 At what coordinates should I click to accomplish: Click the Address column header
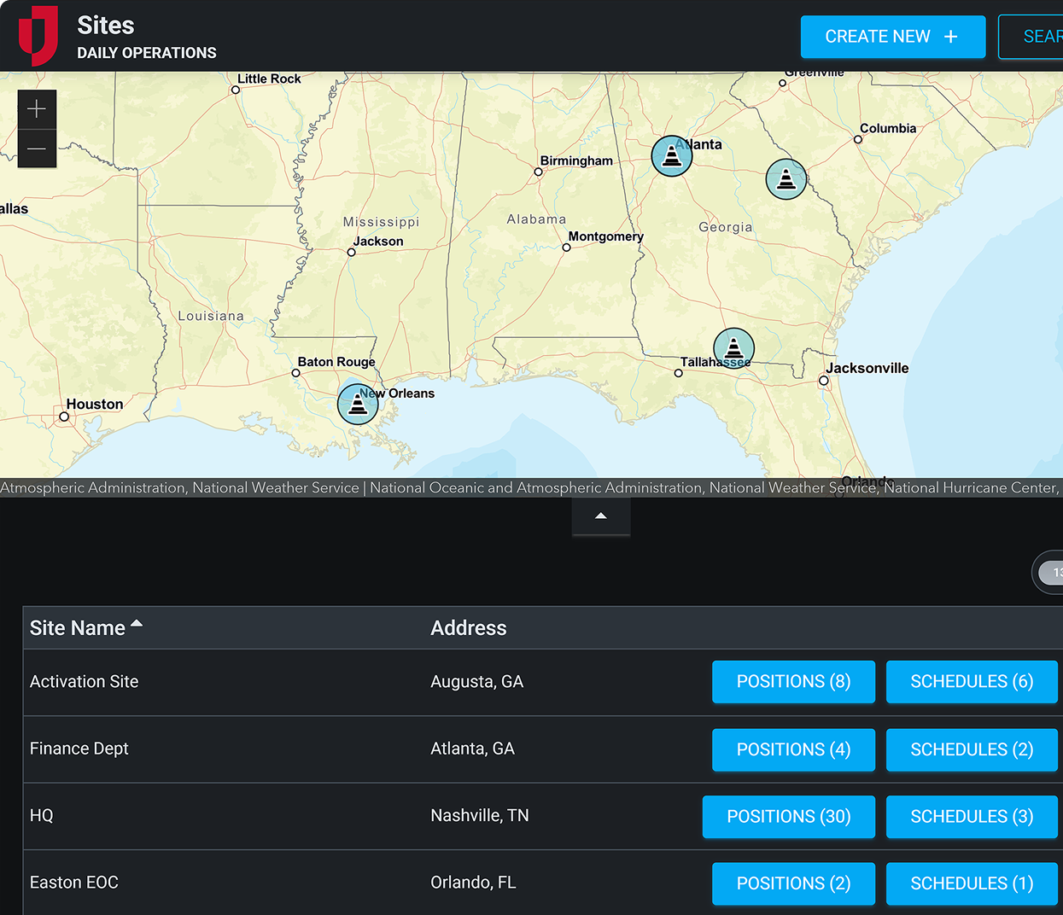[x=468, y=628]
